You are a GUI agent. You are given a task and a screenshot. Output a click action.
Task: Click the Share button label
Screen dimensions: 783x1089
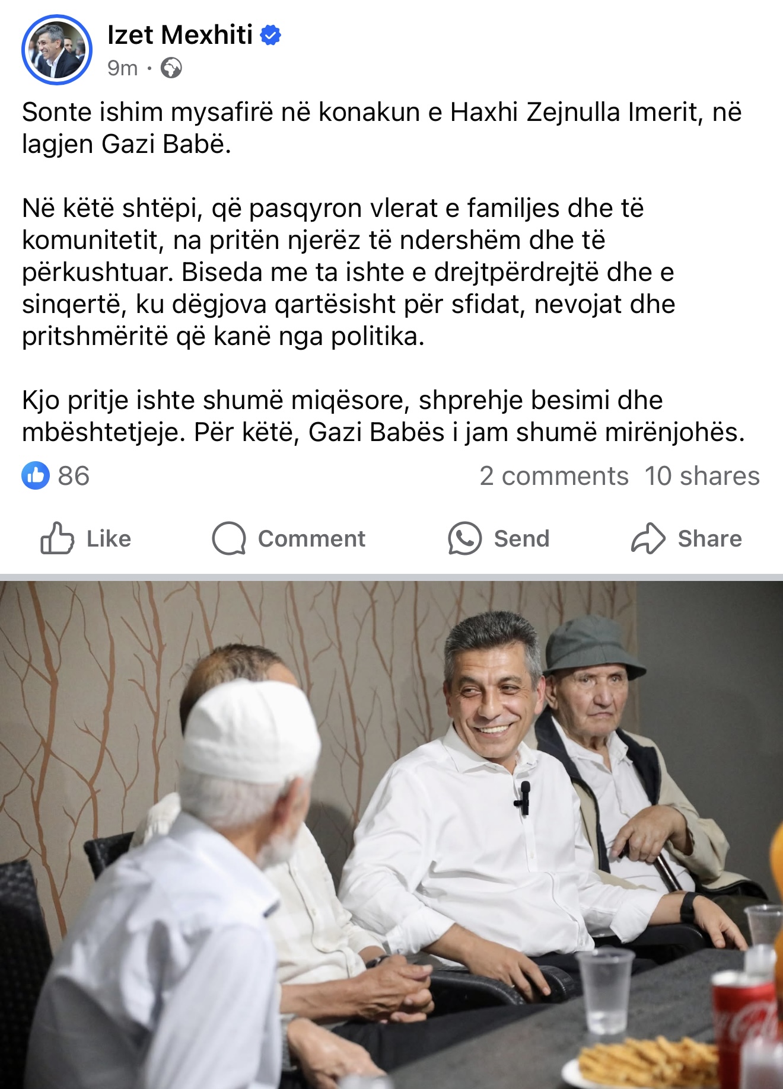(709, 539)
